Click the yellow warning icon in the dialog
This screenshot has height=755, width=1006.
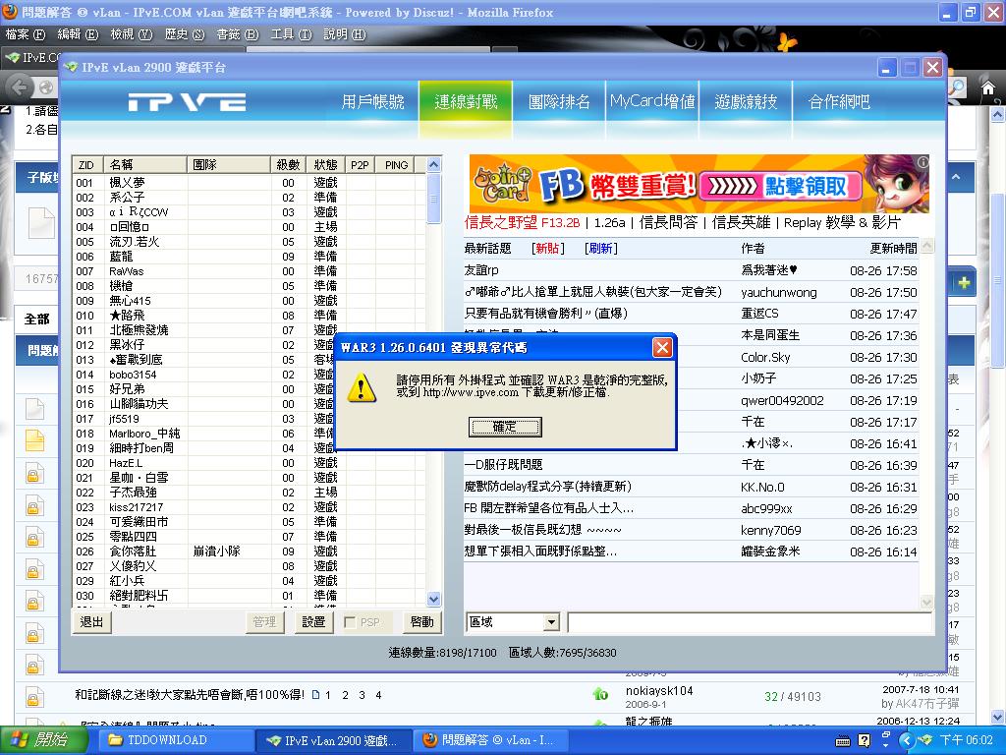point(362,387)
